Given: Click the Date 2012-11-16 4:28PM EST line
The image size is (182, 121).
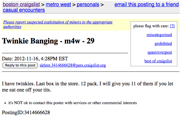Looking at the screenshot, I should pyautogui.click(x=35, y=59).
